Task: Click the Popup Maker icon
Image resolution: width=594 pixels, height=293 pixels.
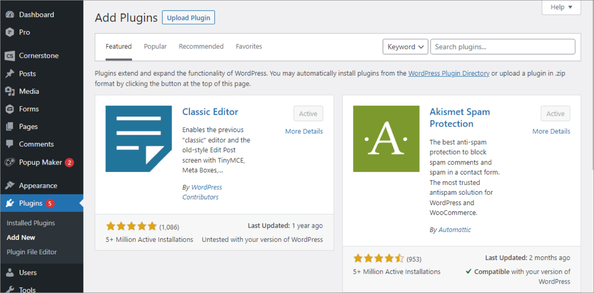Action: 10,162
